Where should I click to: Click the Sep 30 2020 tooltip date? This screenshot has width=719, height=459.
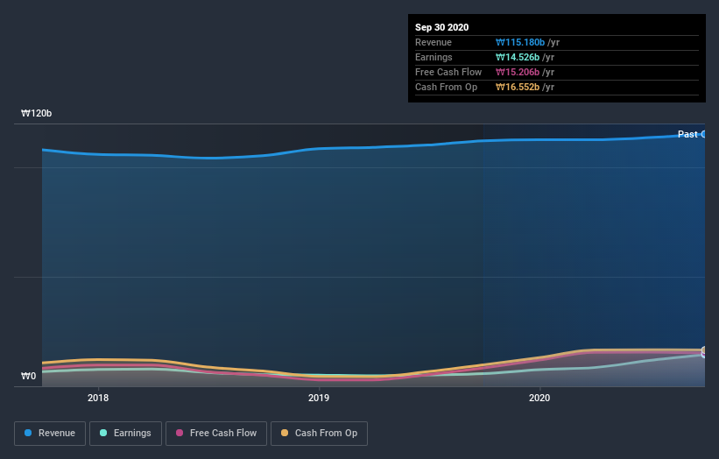tap(441, 27)
